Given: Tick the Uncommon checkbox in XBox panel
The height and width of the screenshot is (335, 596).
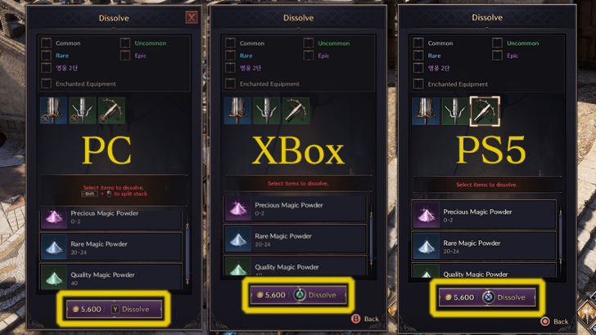Looking at the screenshot, I should (x=309, y=42).
